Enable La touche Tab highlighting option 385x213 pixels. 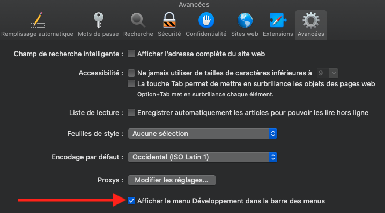131,83
